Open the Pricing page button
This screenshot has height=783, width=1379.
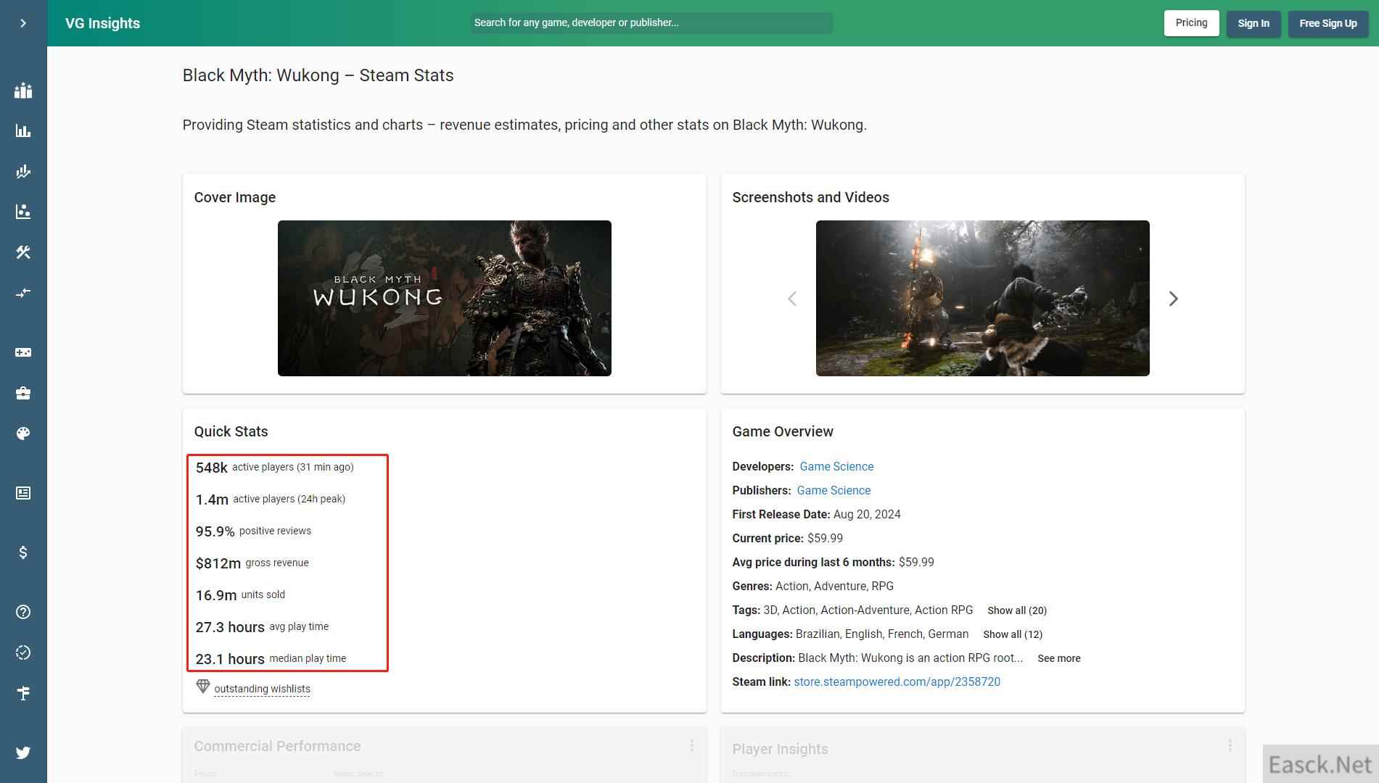pos(1191,23)
